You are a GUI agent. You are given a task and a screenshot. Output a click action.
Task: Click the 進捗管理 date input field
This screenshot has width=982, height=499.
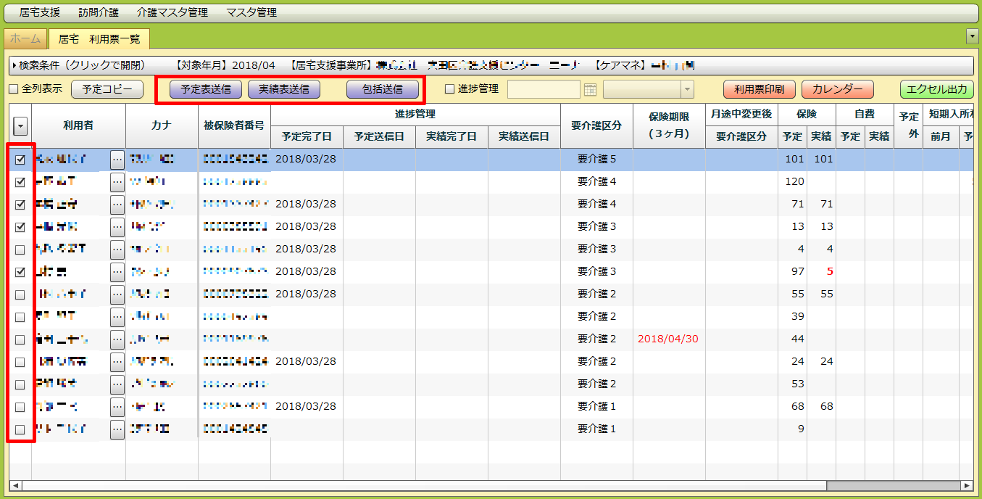pyautogui.click(x=544, y=89)
